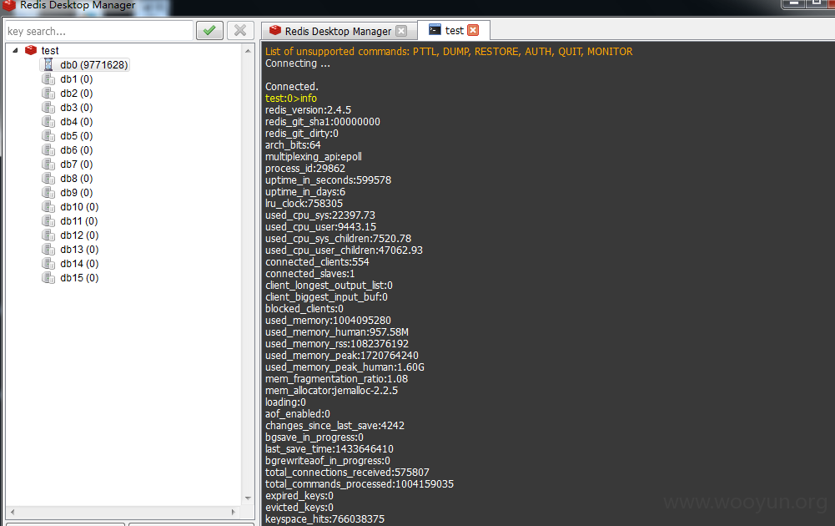835x526 pixels.
Task: Switch to the Redis Desktop Manager tab
Action: (338, 31)
